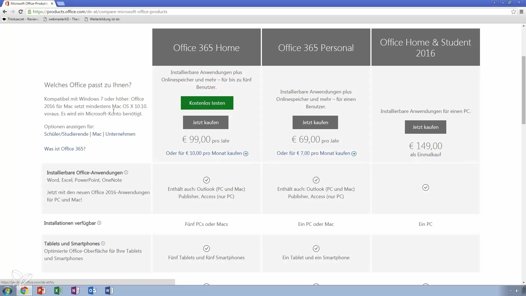Open a new browser tab
The image size is (526, 296).
point(61,4)
